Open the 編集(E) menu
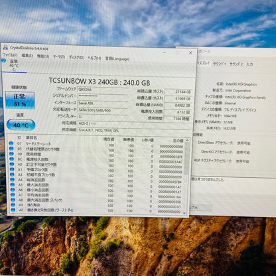Screen dimensions: 276x276 click(x=27, y=56)
